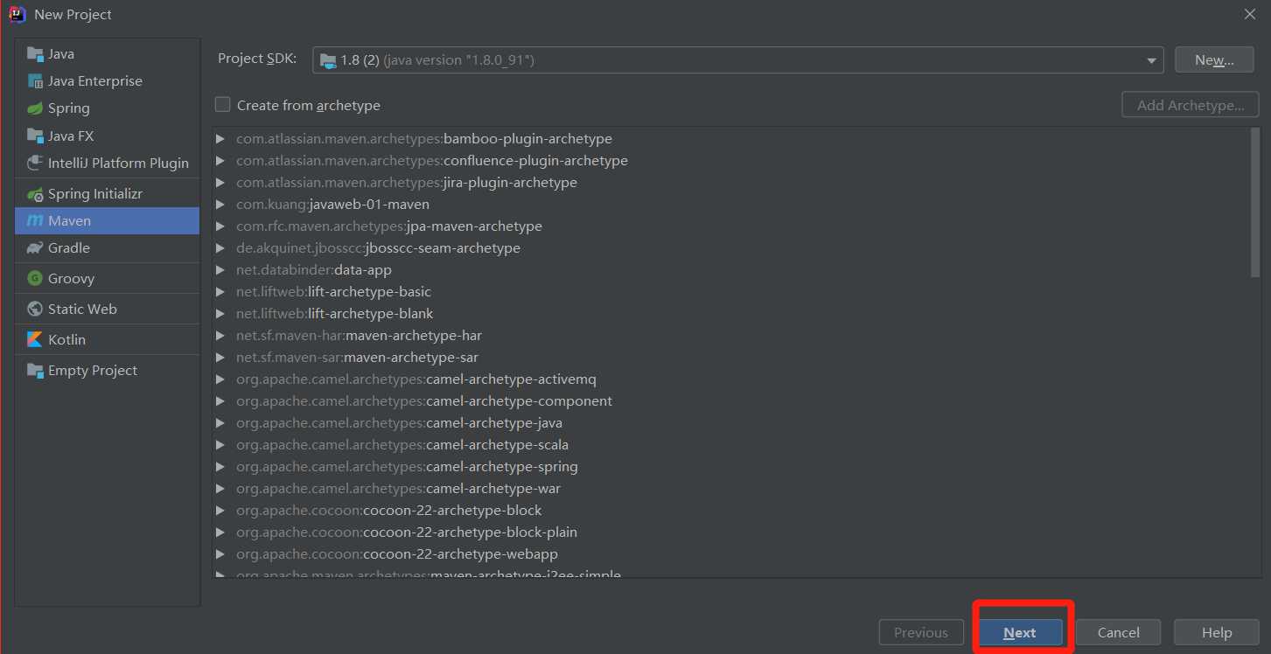Click the Spring Initializr icon
Image resolution: width=1271 pixels, height=654 pixels.
tap(35, 193)
